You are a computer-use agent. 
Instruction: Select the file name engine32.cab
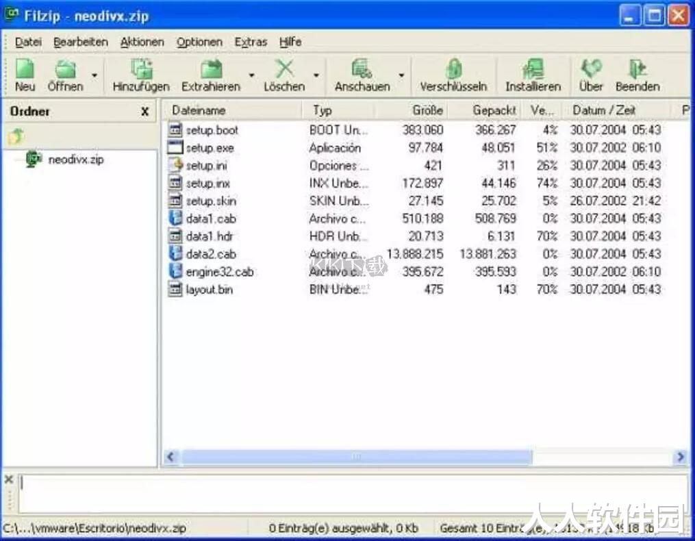tap(220, 272)
